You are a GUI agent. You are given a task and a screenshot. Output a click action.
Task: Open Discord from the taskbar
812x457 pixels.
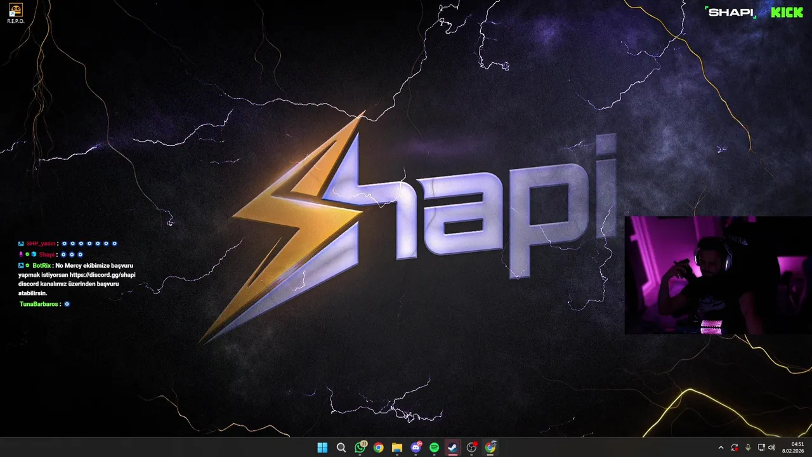coord(416,447)
